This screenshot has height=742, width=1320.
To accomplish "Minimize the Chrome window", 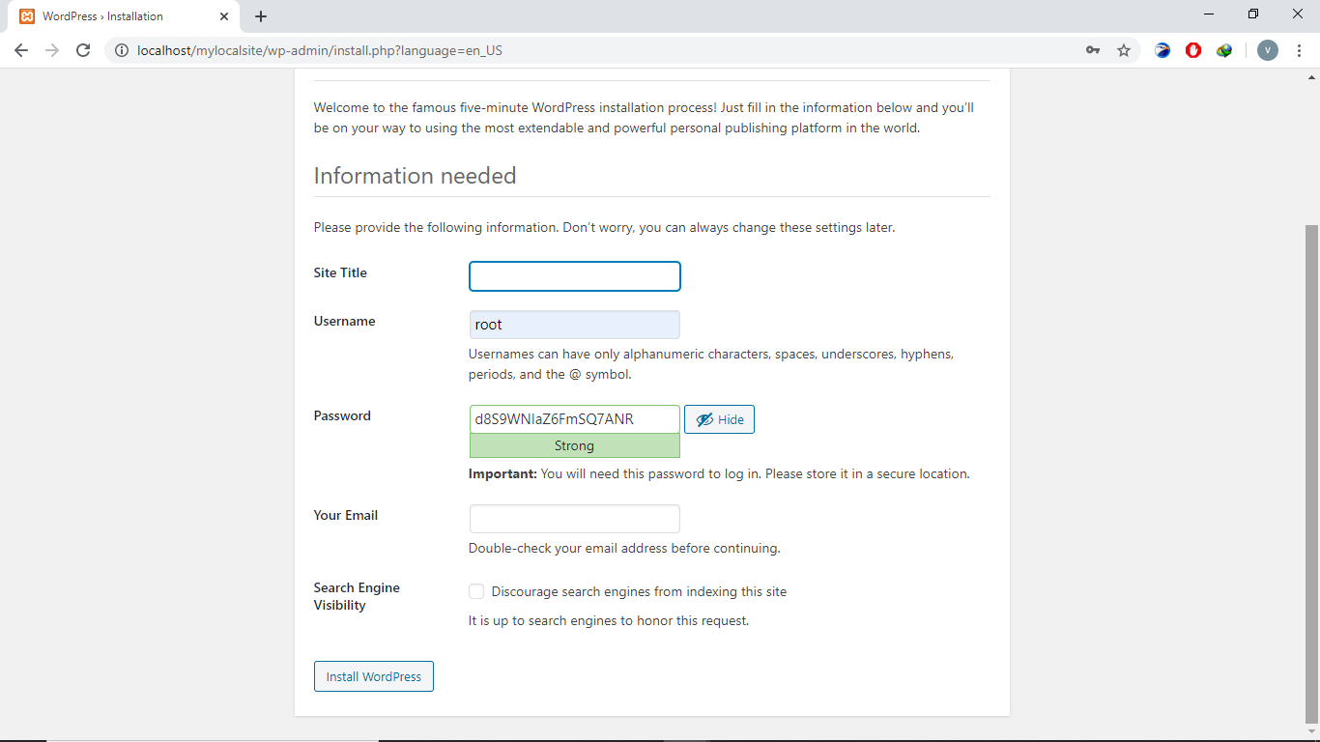I will (1210, 14).
